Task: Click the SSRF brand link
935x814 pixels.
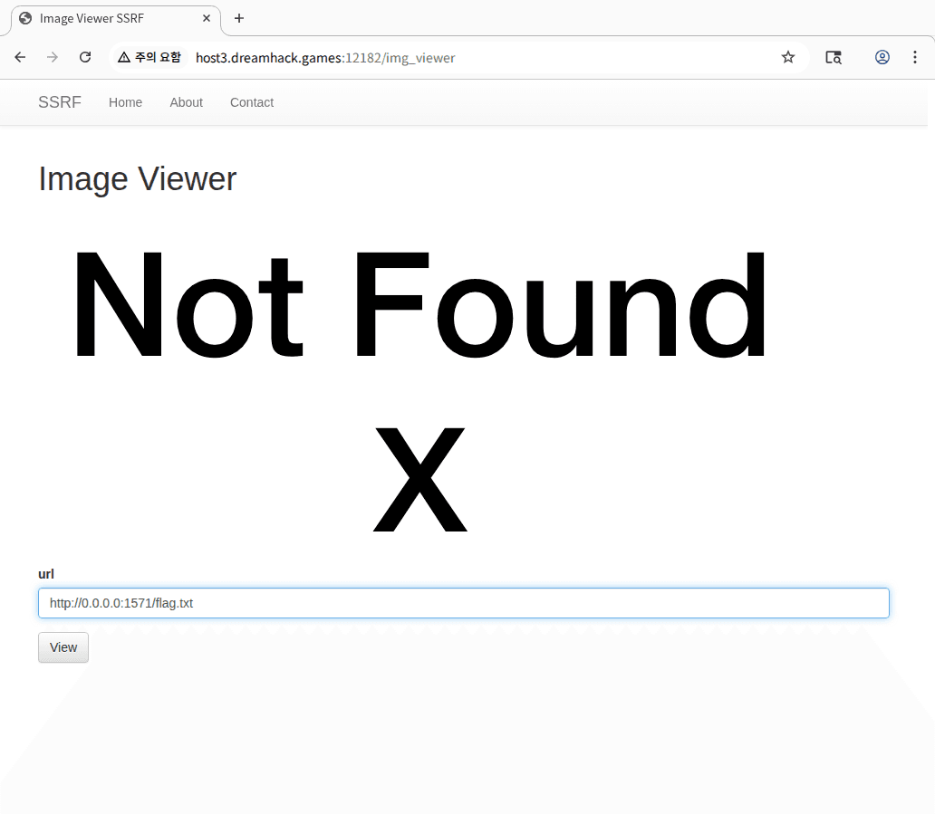Action: point(60,102)
